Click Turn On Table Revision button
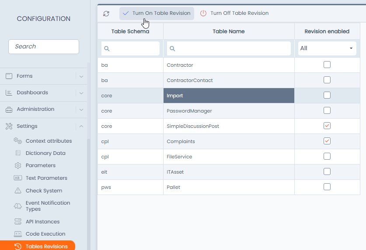This screenshot has width=366, height=250. click(x=157, y=14)
